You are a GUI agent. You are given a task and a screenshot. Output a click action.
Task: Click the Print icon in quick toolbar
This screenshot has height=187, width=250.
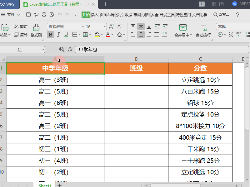pos(44,15)
